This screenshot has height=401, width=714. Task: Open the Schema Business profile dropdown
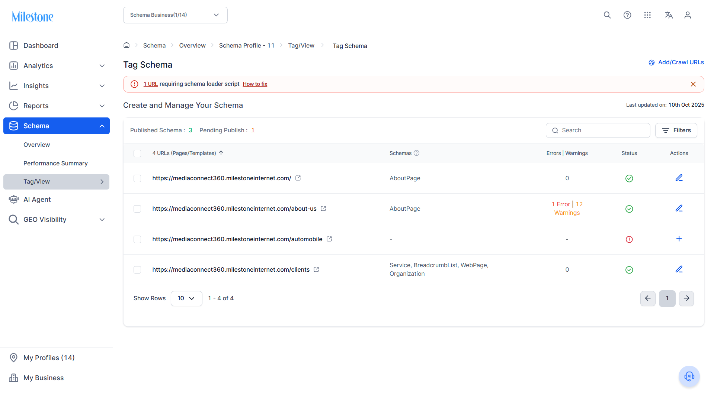click(x=175, y=15)
